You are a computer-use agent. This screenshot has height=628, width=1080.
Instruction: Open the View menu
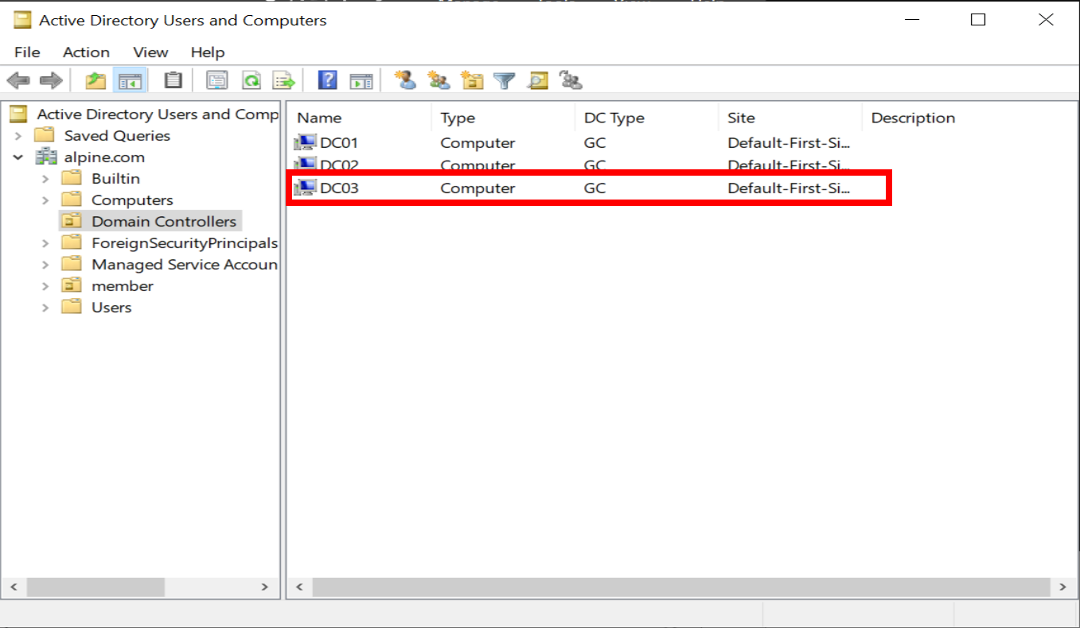pyautogui.click(x=150, y=52)
